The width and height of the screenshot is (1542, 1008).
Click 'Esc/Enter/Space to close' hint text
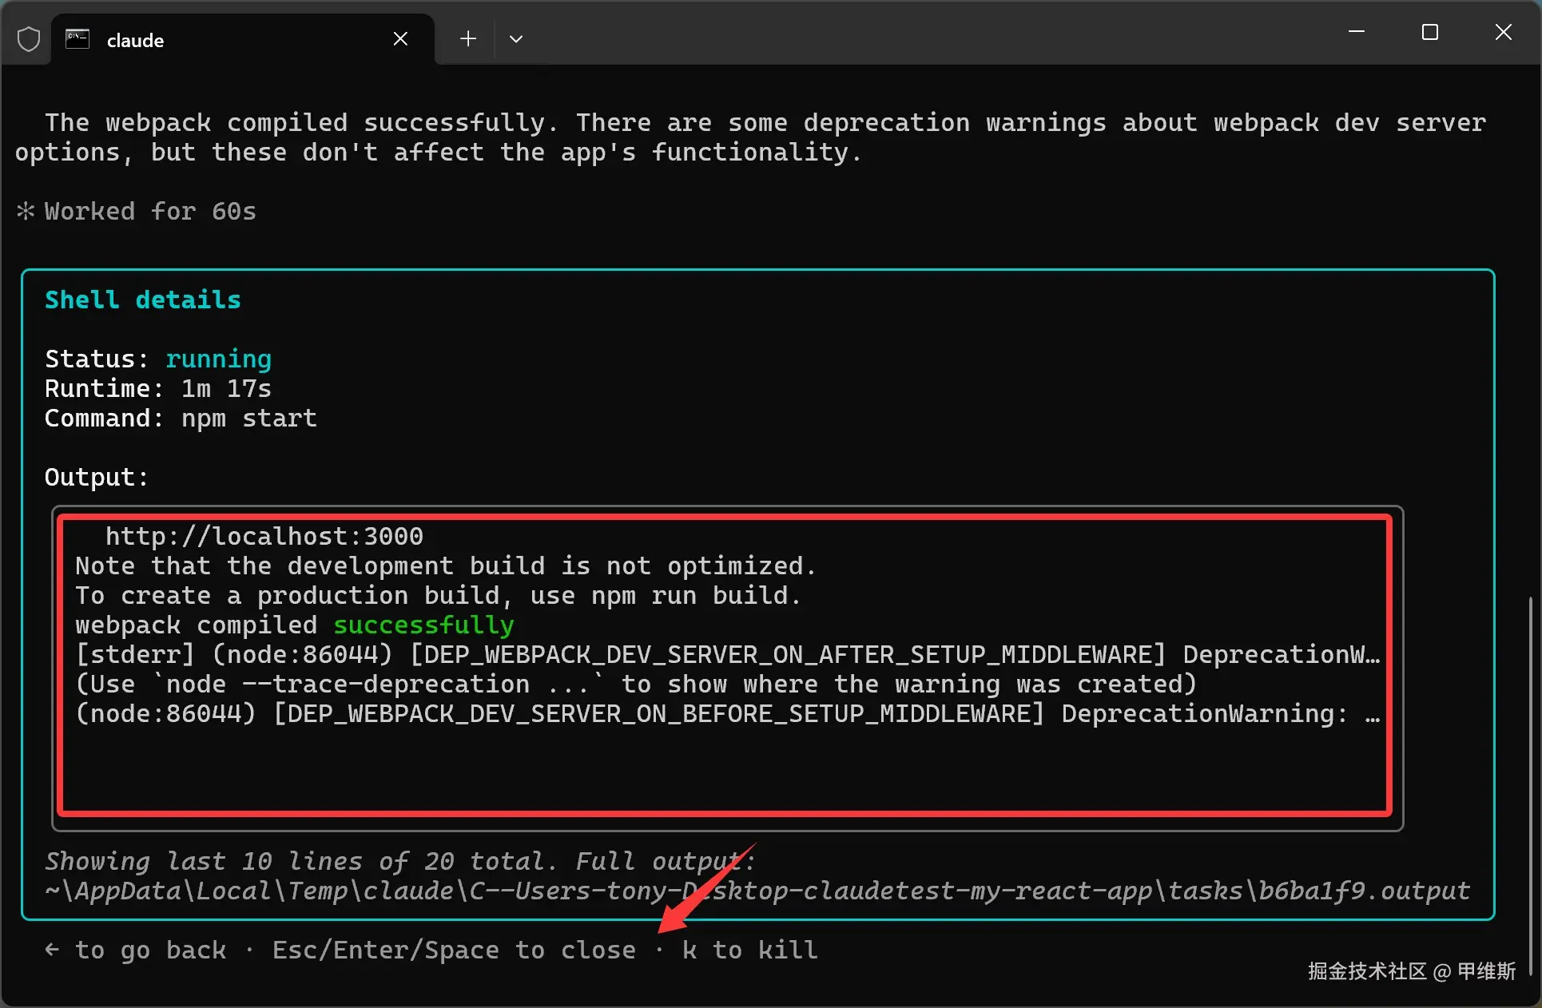click(454, 950)
